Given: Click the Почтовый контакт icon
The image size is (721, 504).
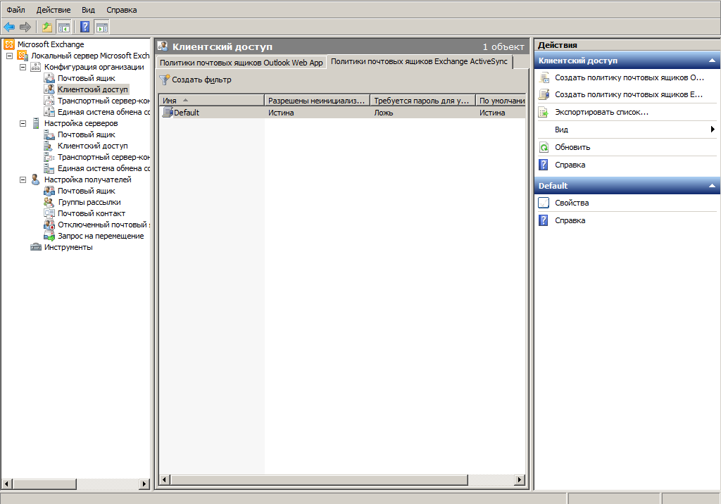Looking at the screenshot, I should tap(49, 213).
